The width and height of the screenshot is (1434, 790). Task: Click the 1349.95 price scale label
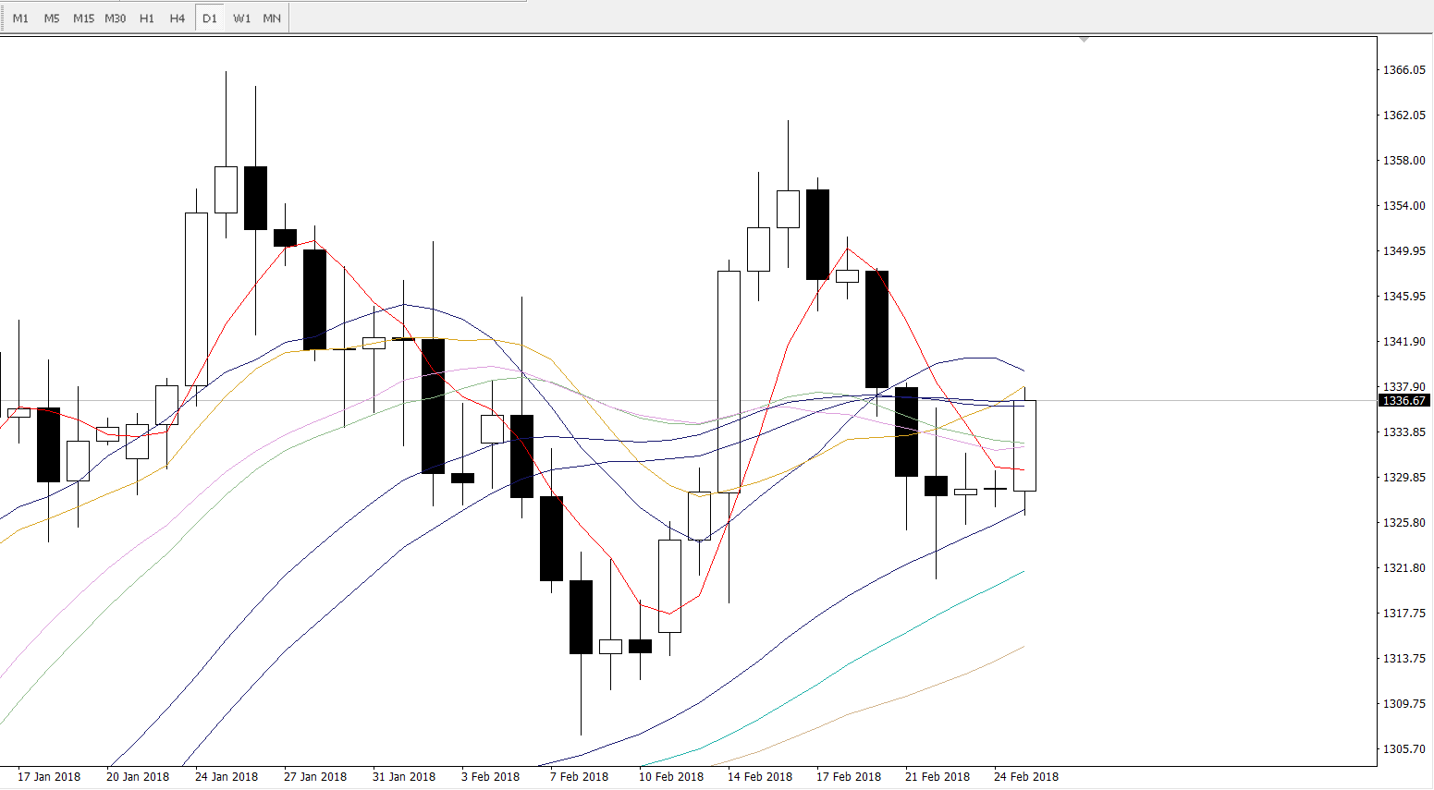click(x=1403, y=251)
